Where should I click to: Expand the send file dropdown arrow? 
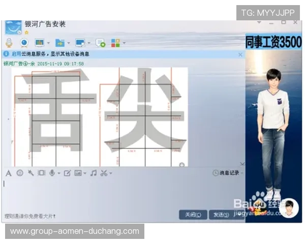tap(69, 43)
